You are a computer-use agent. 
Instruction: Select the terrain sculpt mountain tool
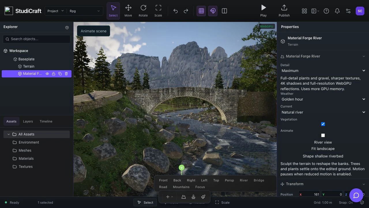[x=184, y=197]
